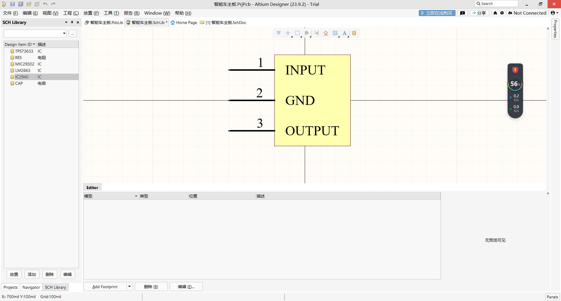
Task: Expand the Add Footprint dropdown arrow
Action: click(x=129, y=287)
